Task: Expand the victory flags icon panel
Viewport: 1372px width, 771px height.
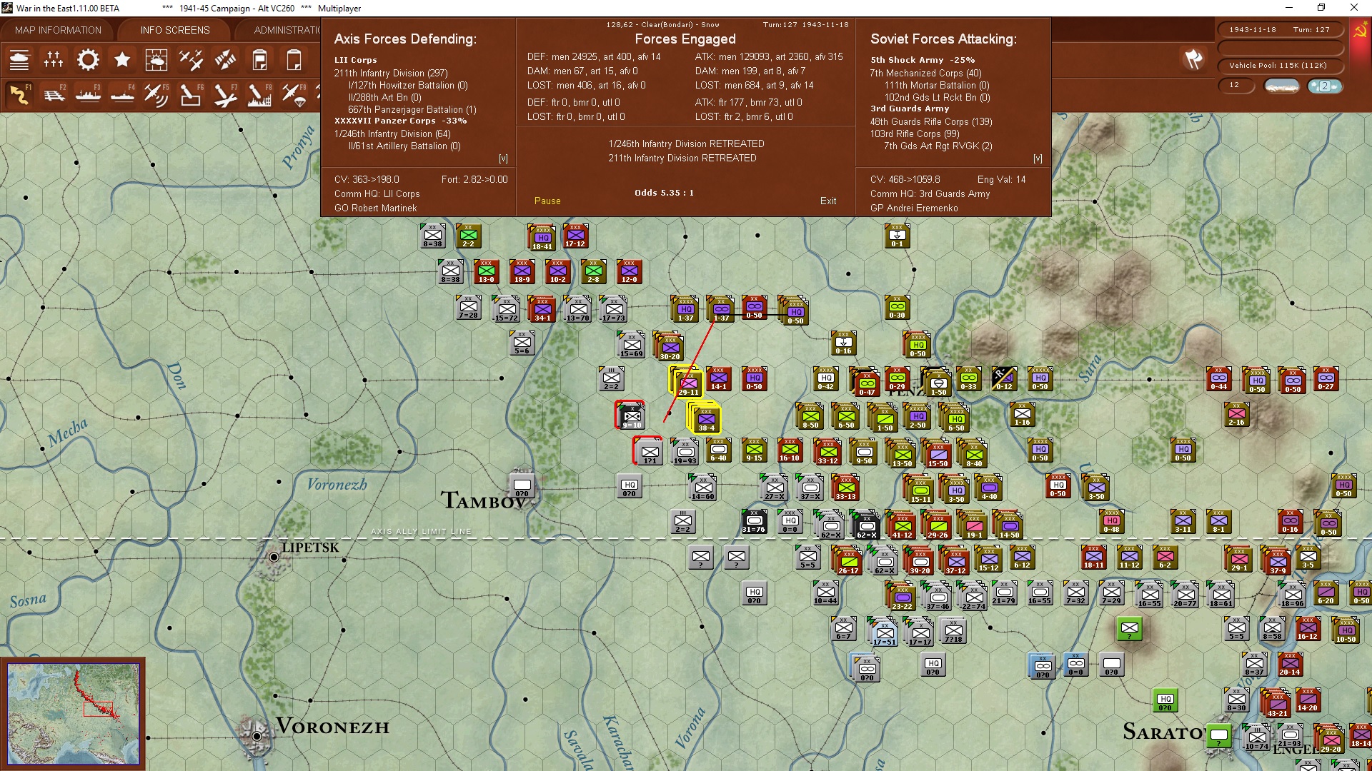Action: point(1193,60)
